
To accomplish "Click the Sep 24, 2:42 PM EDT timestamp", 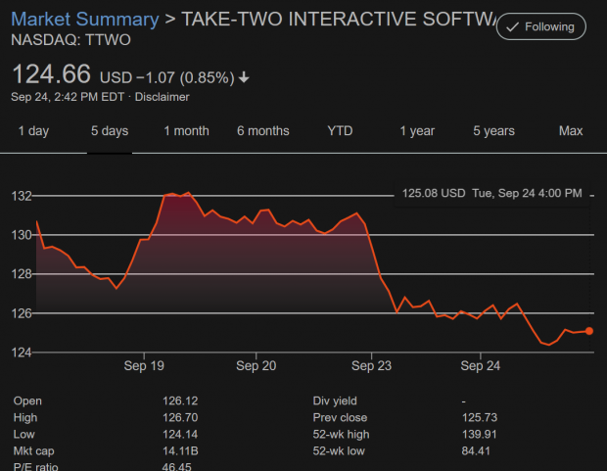I will [x=68, y=97].
